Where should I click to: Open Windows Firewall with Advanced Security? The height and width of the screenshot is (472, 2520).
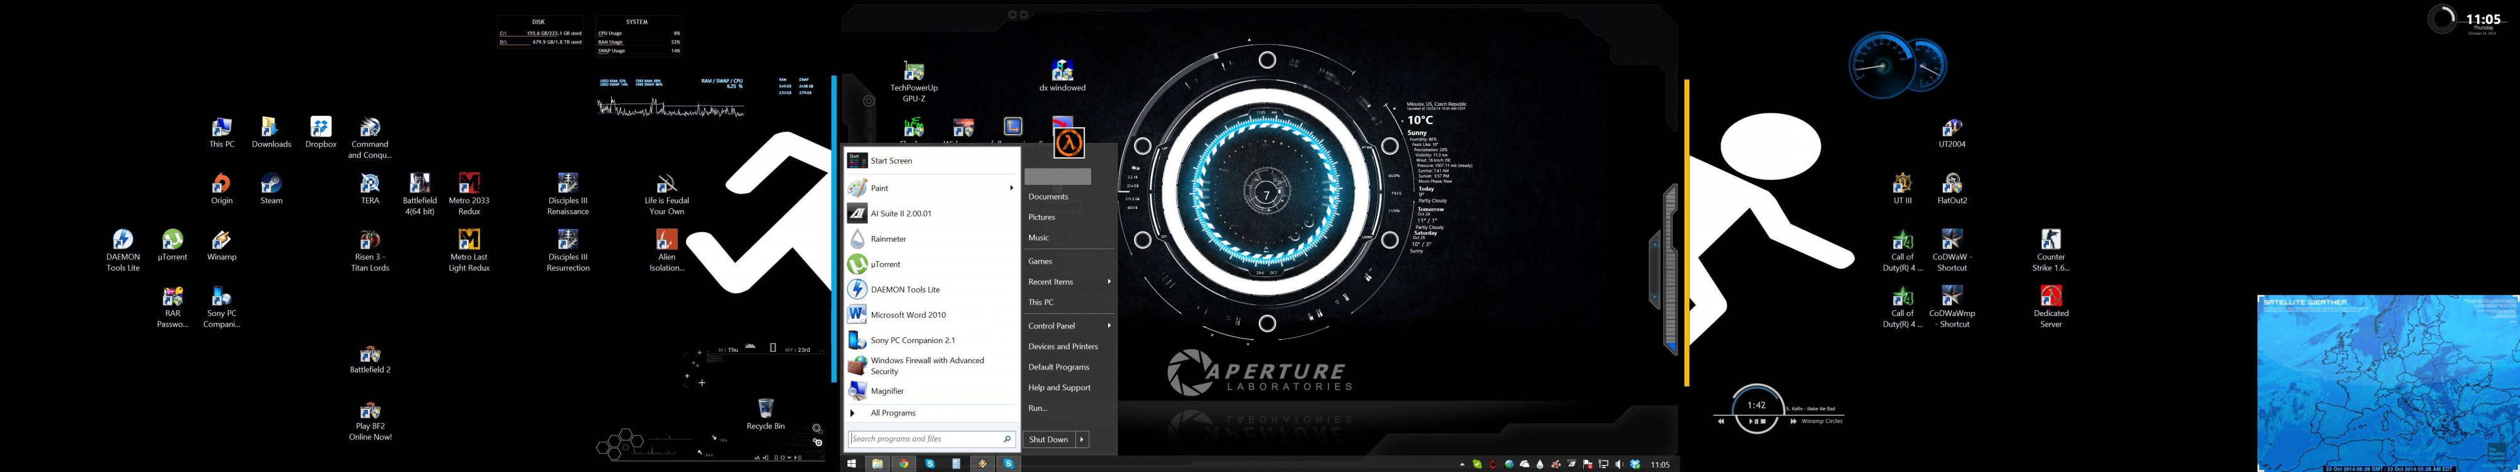point(932,366)
